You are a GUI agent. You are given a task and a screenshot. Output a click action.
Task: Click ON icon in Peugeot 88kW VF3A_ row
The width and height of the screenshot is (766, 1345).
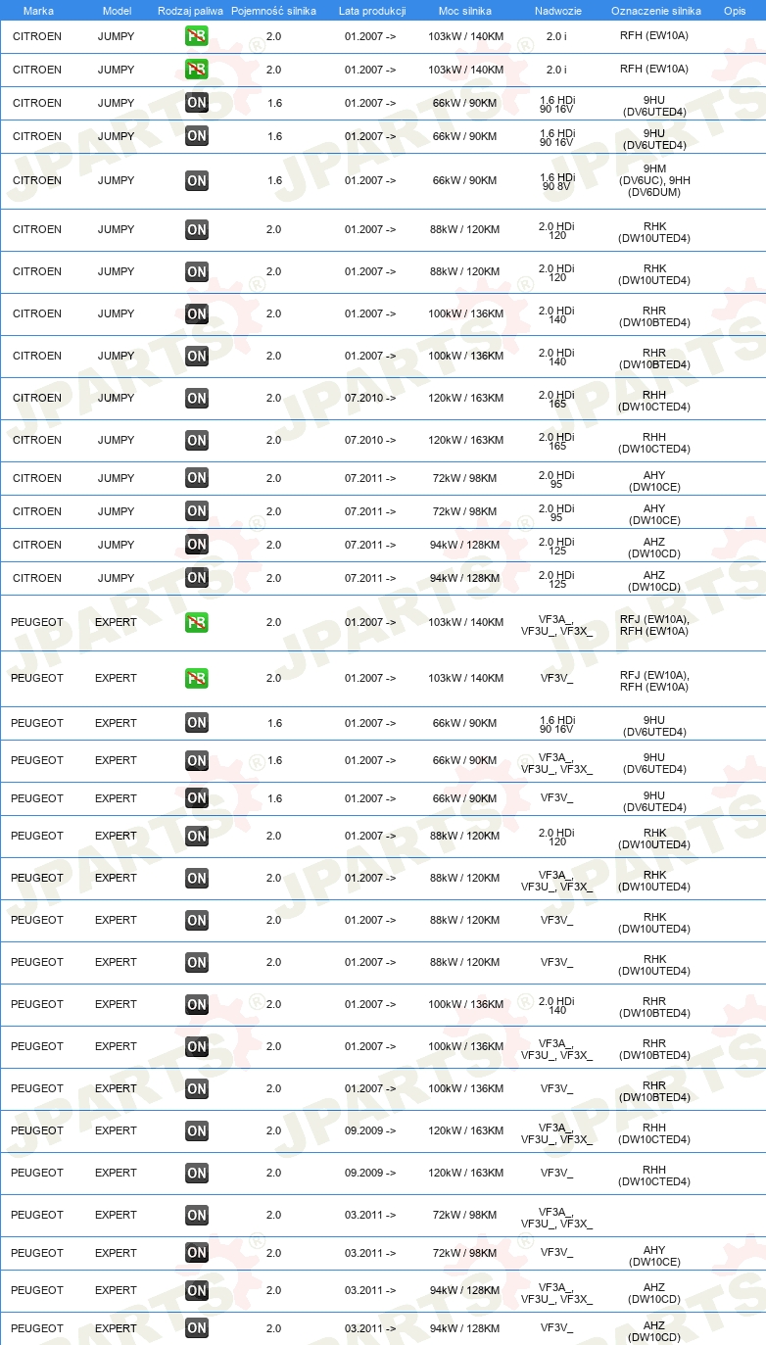pyautogui.click(x=197, y=878)
